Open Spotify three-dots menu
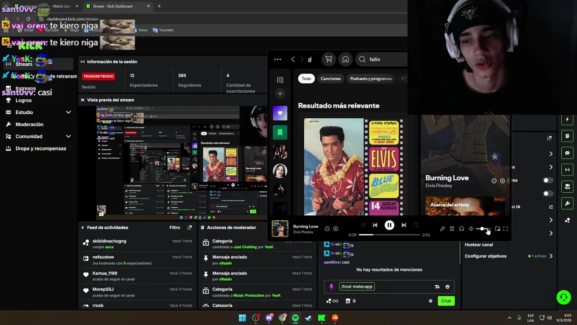Image resolution: width=577 pixels, height=325 pixels. [278, 59]
